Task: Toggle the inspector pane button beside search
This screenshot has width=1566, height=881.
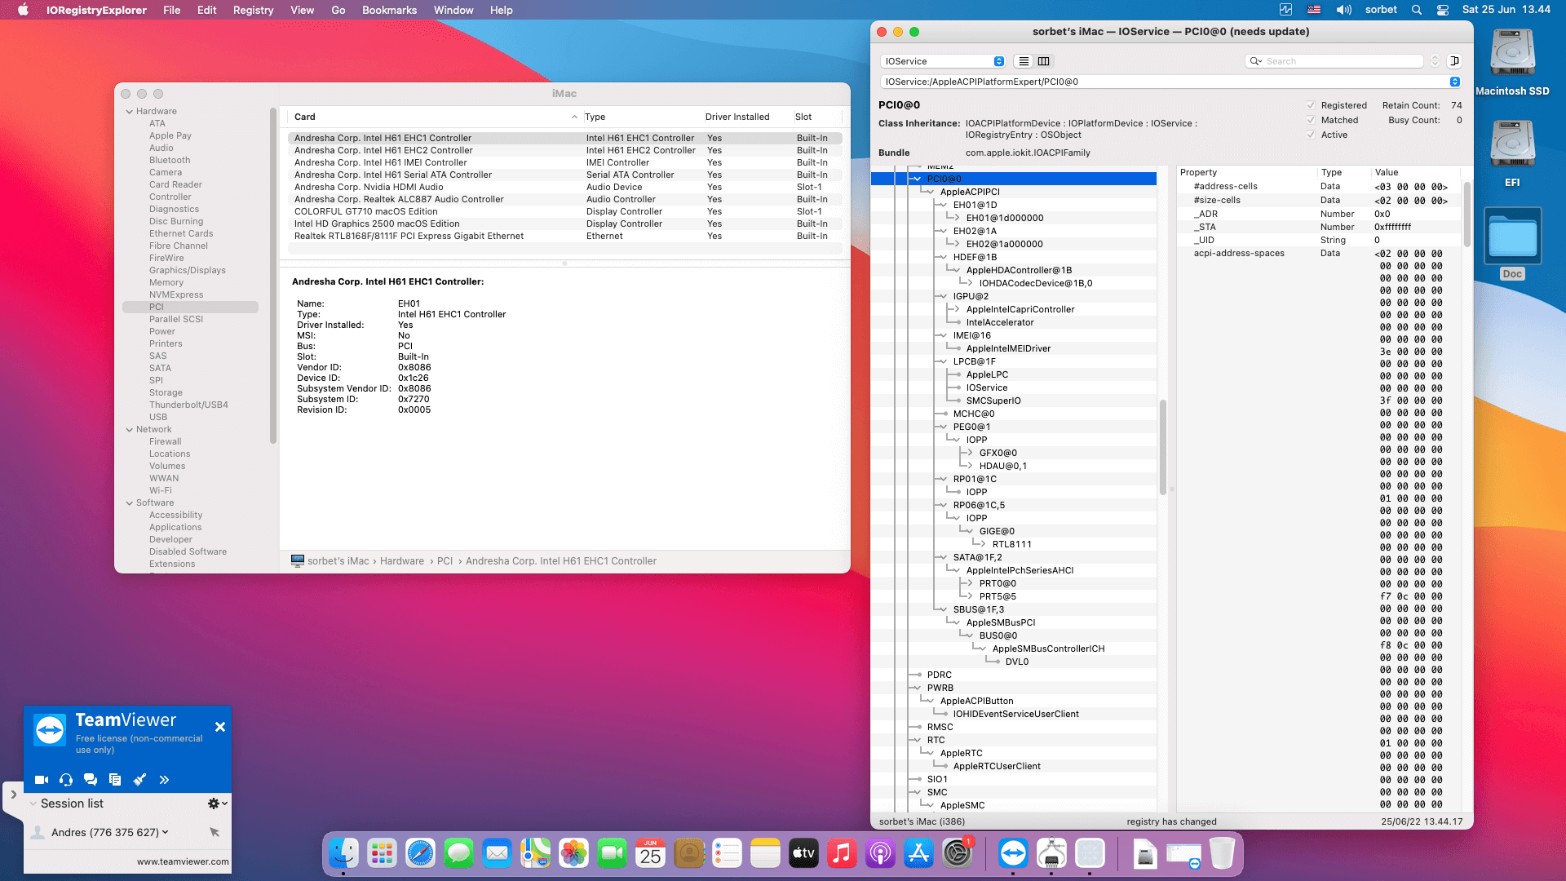Action: 1453,61
